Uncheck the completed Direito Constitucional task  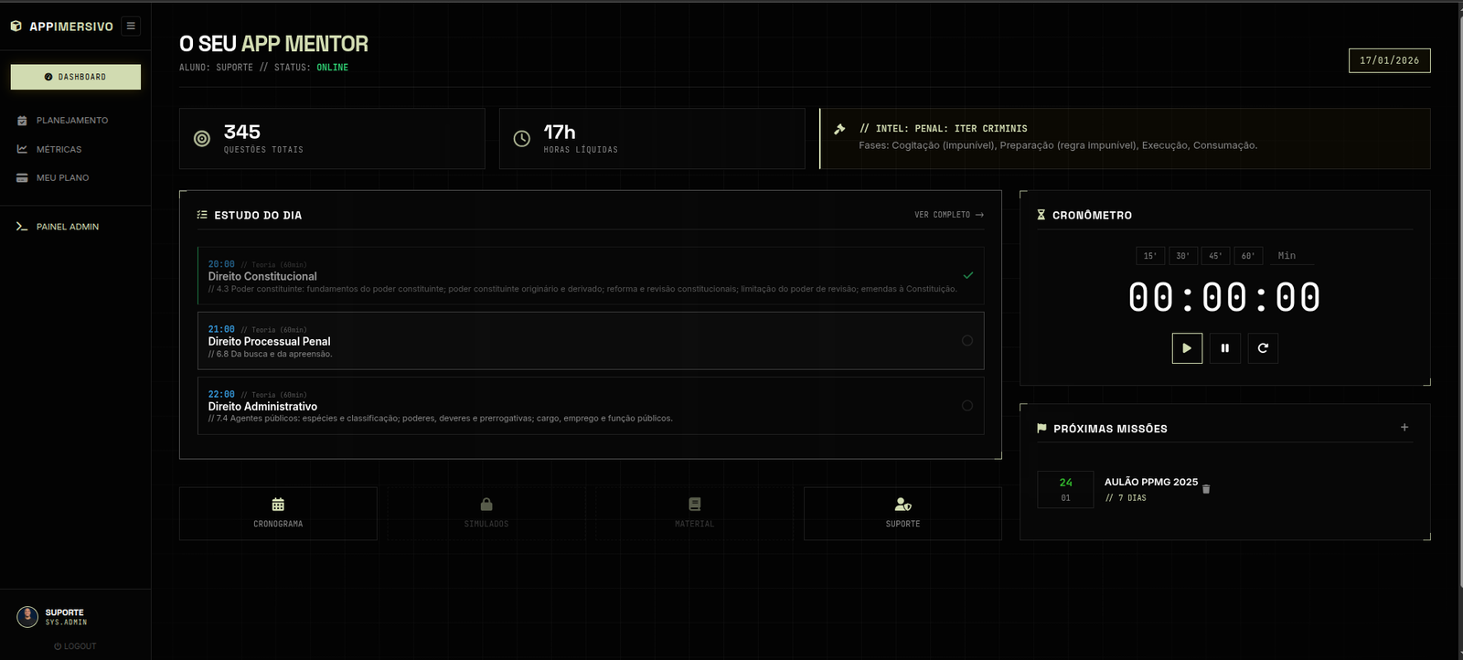967,275
